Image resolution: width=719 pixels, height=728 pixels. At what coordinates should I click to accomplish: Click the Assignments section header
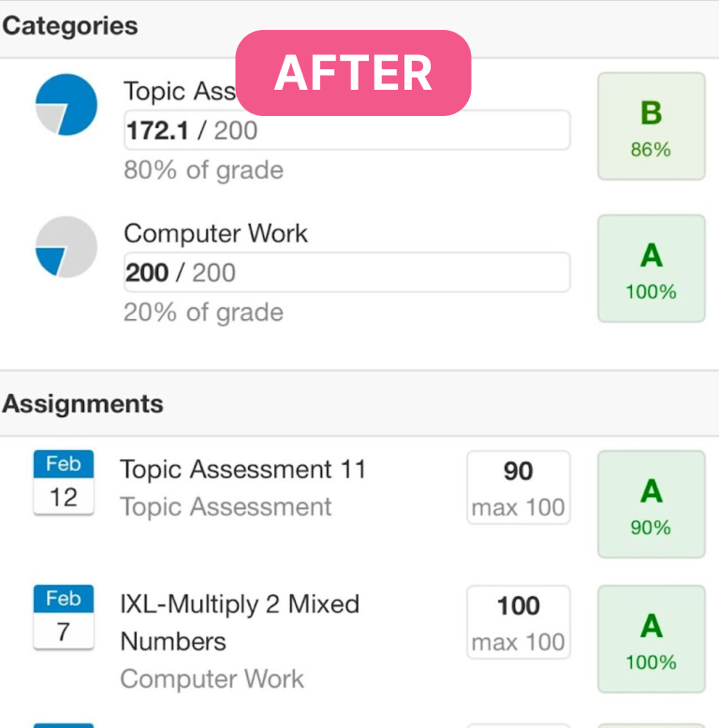pyautogui.click(x=83, y=404)
